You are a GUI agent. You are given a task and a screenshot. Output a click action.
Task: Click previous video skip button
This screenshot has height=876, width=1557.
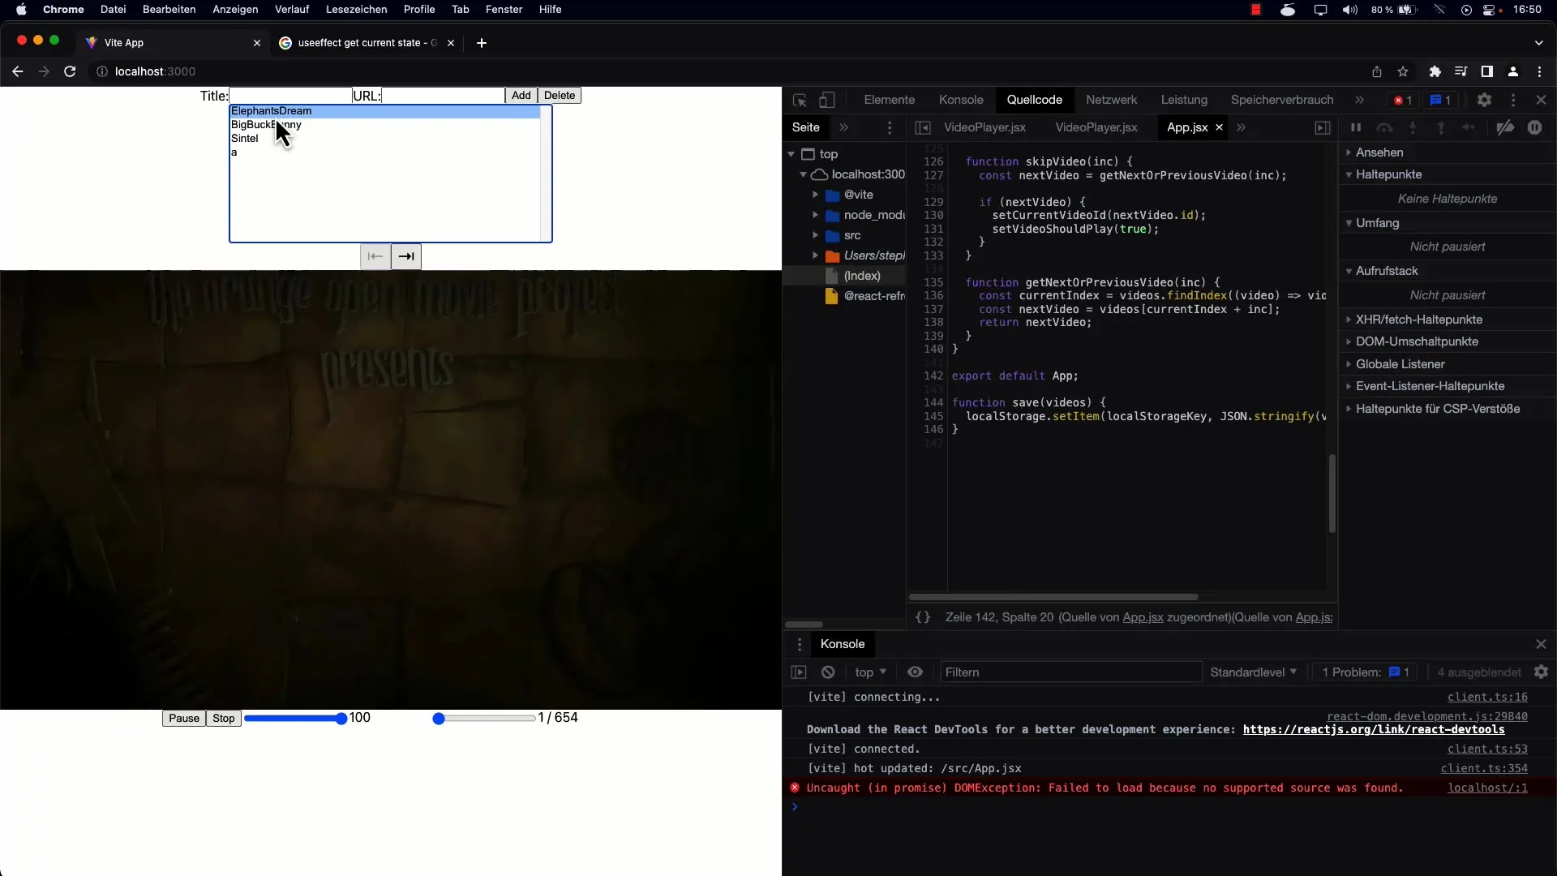coord(375,256)
